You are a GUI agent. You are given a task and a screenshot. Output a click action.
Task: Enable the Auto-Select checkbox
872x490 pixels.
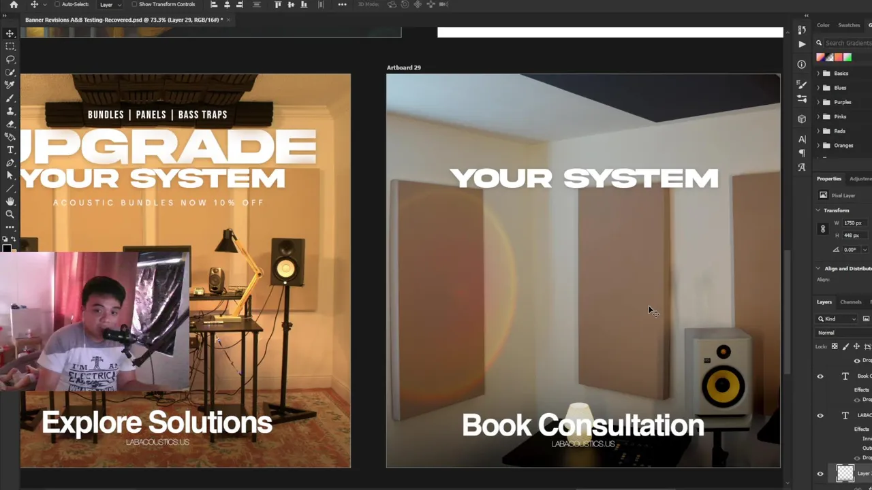coord(57,5)
